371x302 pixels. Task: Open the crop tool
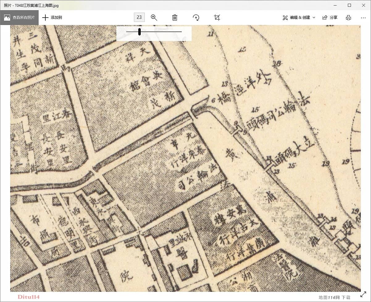pos(217,18)
